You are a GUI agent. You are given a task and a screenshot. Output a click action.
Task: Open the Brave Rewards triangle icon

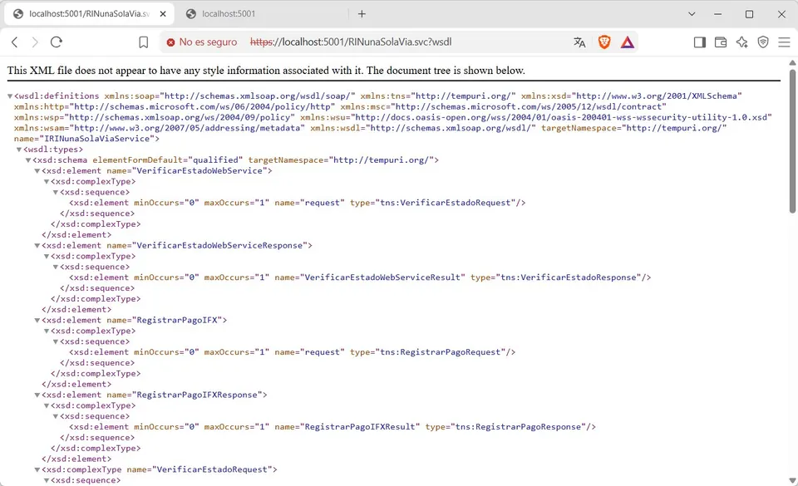[x=628, y=42]
